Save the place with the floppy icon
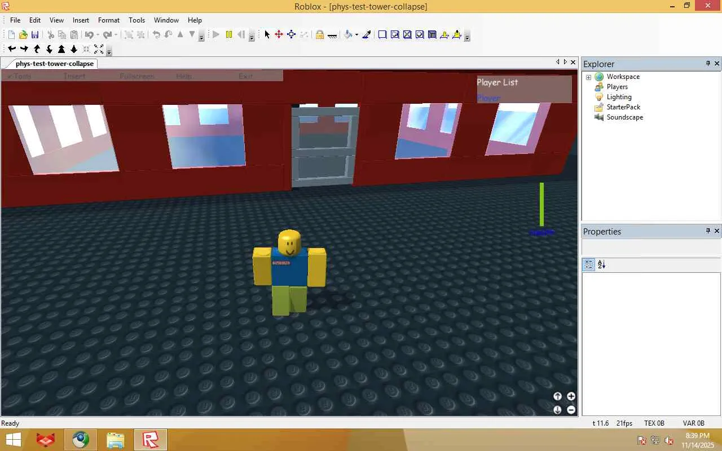 tap(35, 35)
